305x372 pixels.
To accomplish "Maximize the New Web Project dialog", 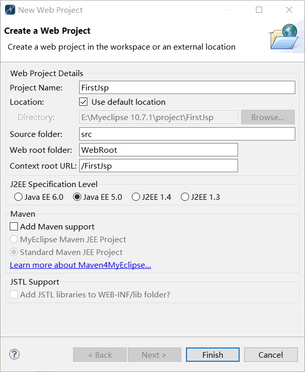I will [259, 10].
